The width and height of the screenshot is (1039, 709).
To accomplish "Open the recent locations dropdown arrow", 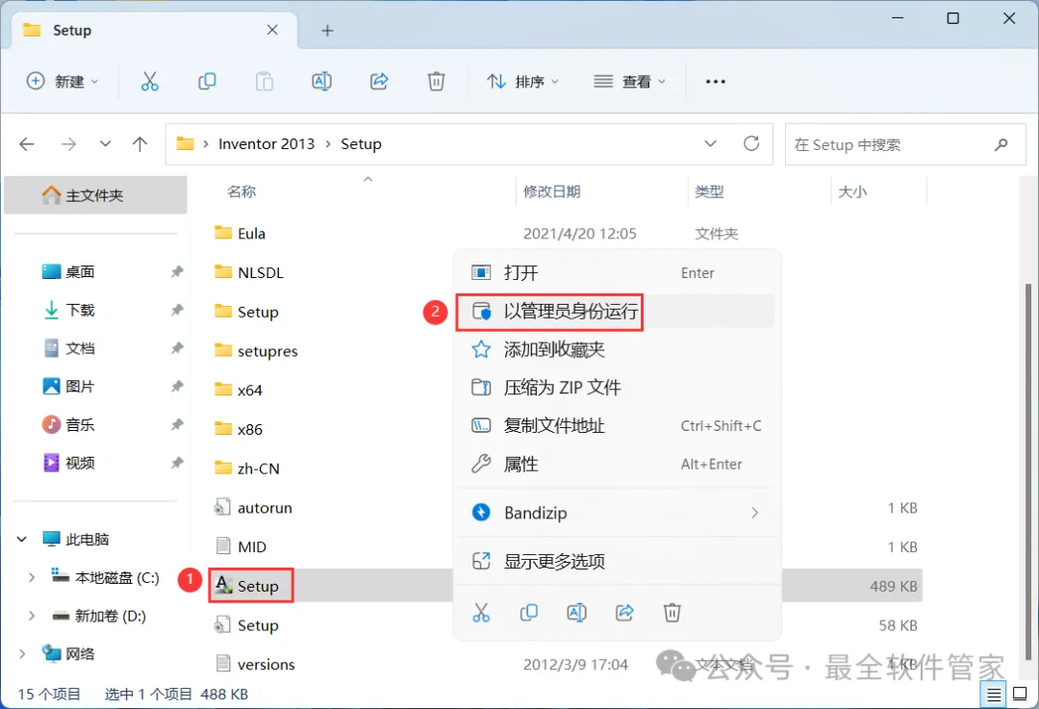I will (105, 143).
